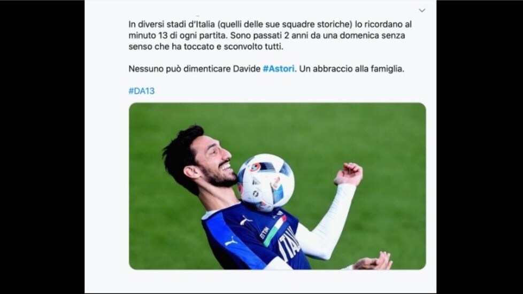Click the sentence "Nessuno può dimenticare Davide"
The image size is (523, 294).
coord(195,69)
